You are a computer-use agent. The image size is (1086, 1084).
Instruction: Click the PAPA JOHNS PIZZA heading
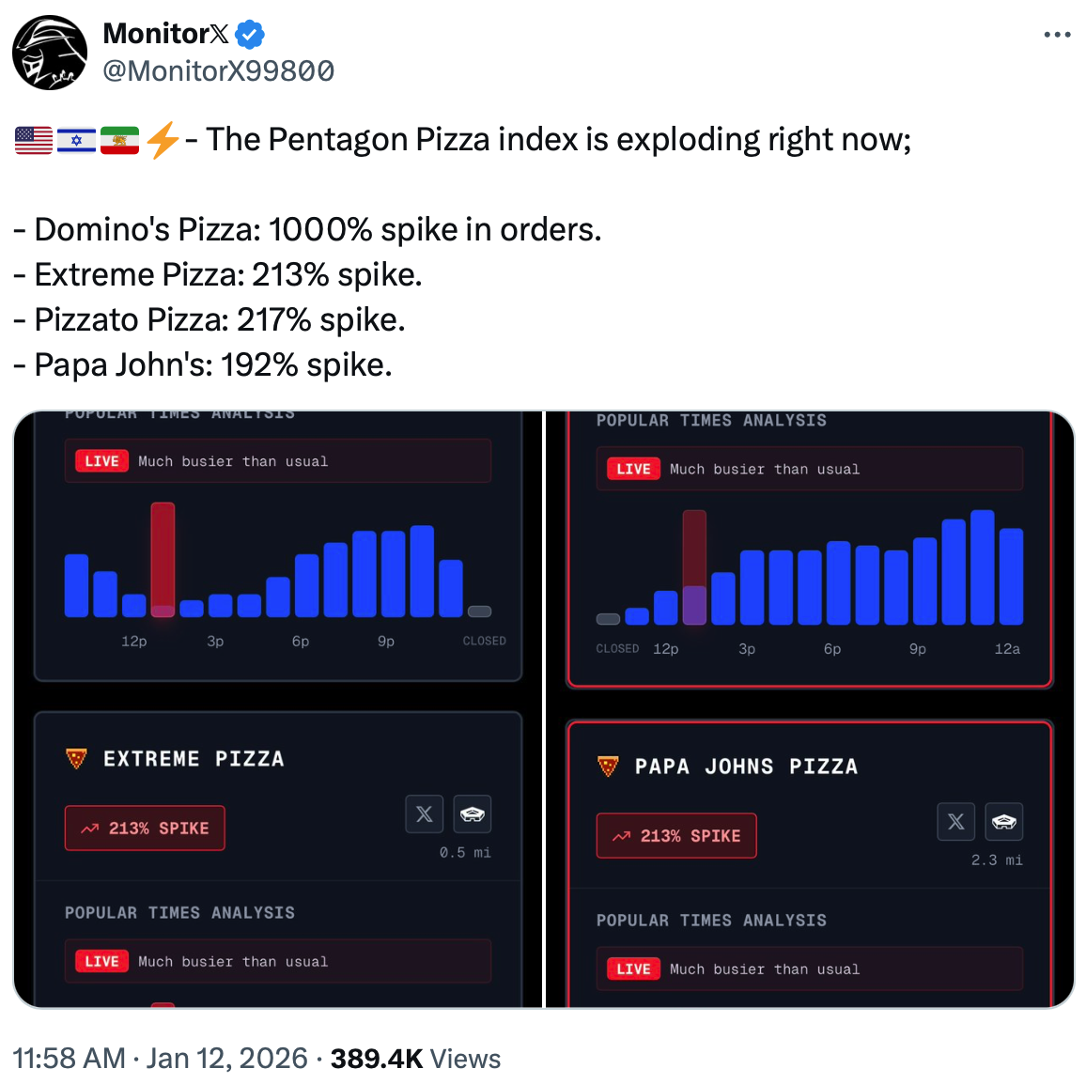[x=746, y=767]
